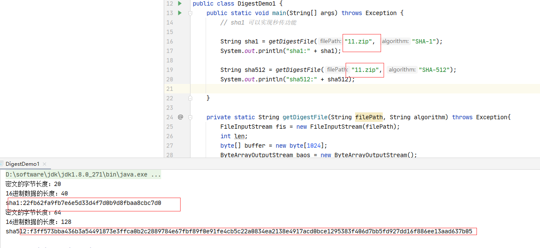Click the "11.zip" string on line 16
The width and height of the screenshot is (540, 248).
point(357,41)
